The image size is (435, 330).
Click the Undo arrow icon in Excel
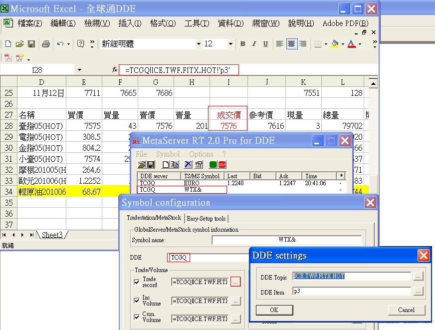pos(60,44)
